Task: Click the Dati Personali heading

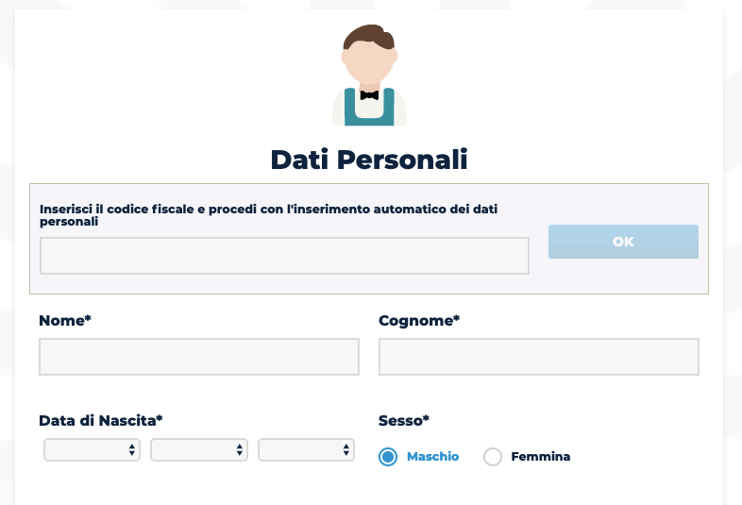Action: (x=369, y=160)
